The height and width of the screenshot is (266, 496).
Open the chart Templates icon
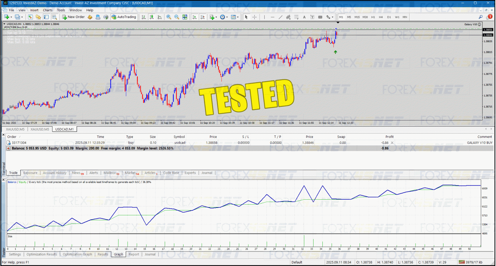(x=233, y=17)
